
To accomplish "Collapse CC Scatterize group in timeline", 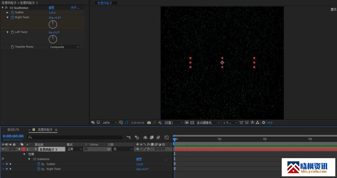I will [x=29, y=159].
